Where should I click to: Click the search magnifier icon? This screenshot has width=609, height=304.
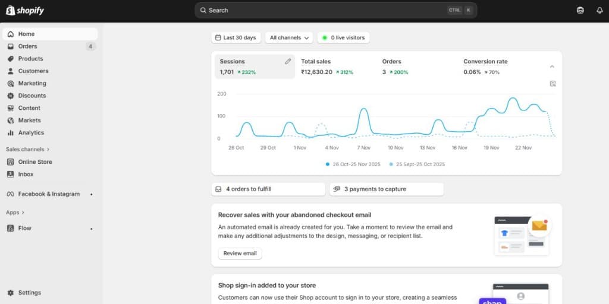203,11
